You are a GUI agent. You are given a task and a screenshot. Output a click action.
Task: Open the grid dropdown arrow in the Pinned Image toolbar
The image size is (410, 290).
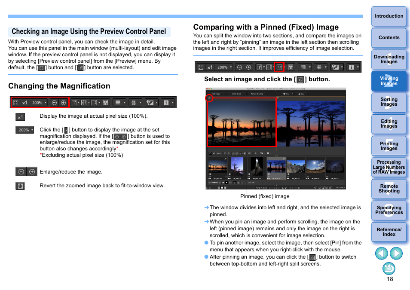[x=309, y=67]
